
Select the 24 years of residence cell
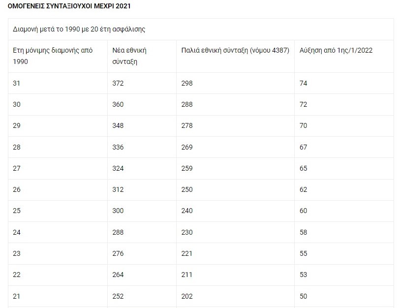(17, 232)
